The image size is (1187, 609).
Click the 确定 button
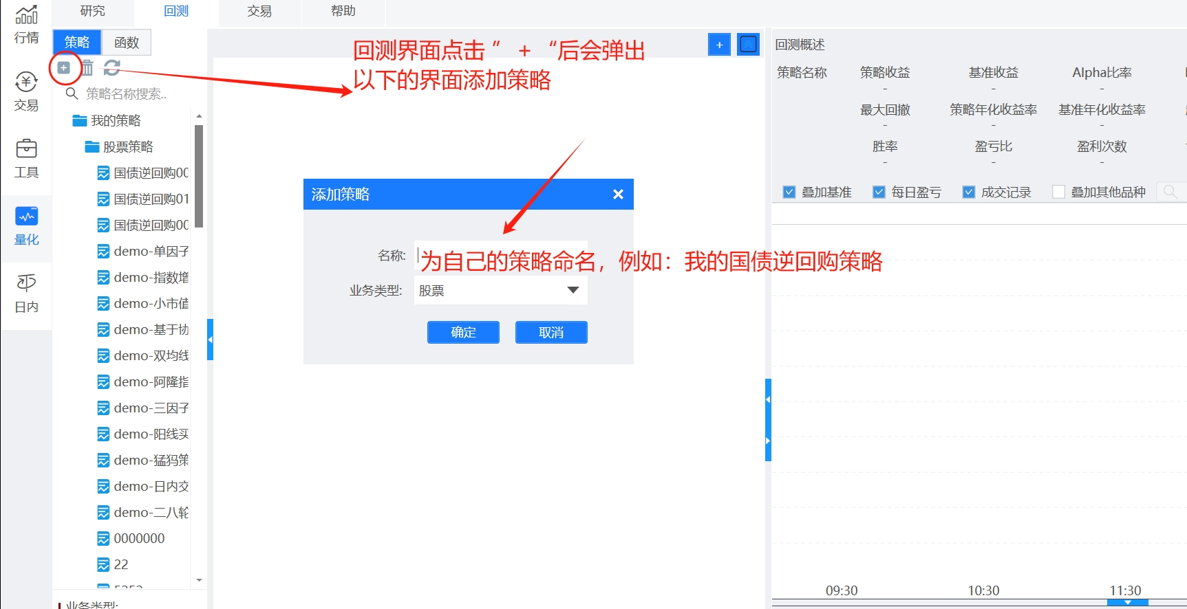tap(463, 333)
